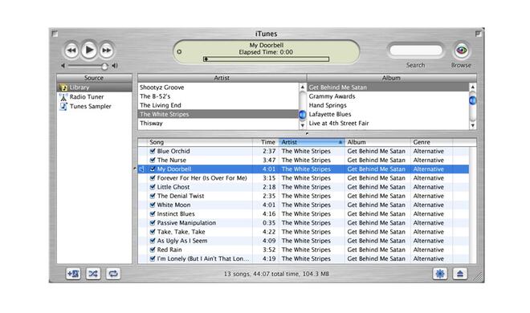Viewport: 530px width, 313px height.
Task: Skip ahead with the fast-forward button
Action: pos(107,51)
